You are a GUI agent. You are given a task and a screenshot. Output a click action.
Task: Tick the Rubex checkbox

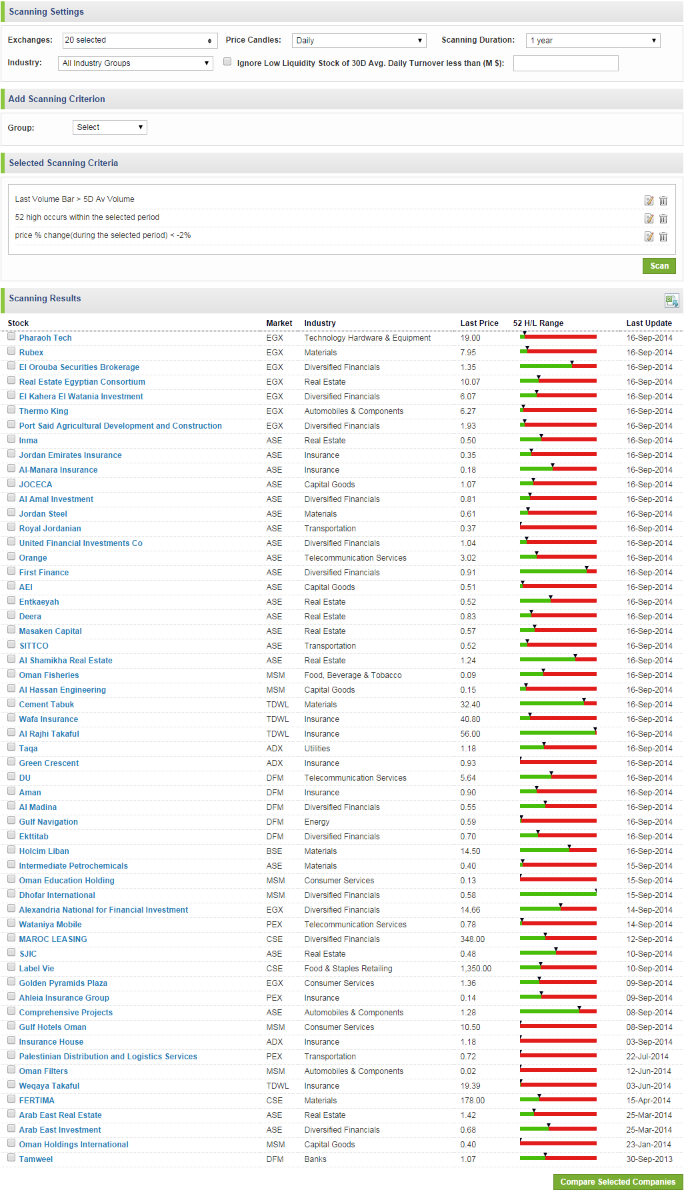[x=11, y=351]
